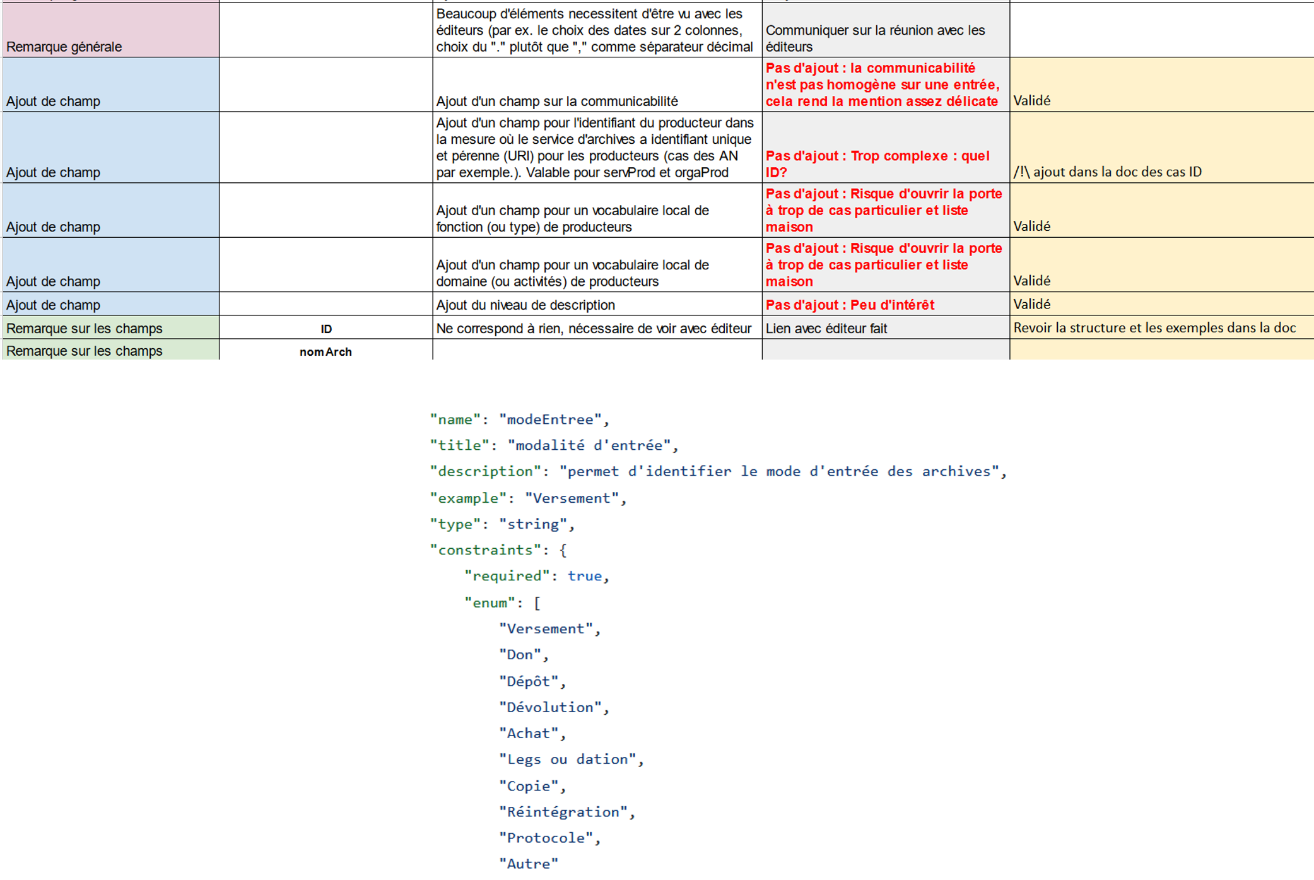Click the "name": "modeEntree" JSON line
This screenshot has height=880, width=1314.
pos(519,419)
